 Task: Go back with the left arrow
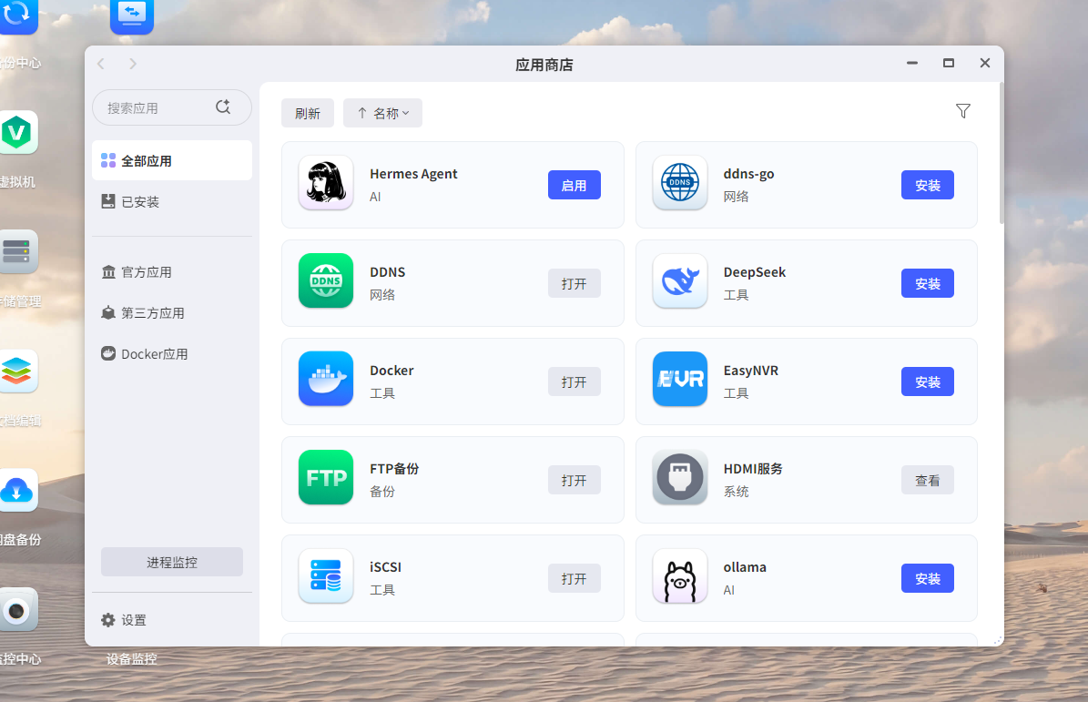coord(101,64)
